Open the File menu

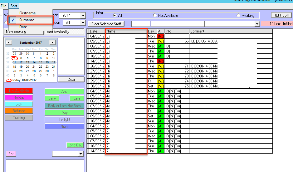click(x=3, y=6)
